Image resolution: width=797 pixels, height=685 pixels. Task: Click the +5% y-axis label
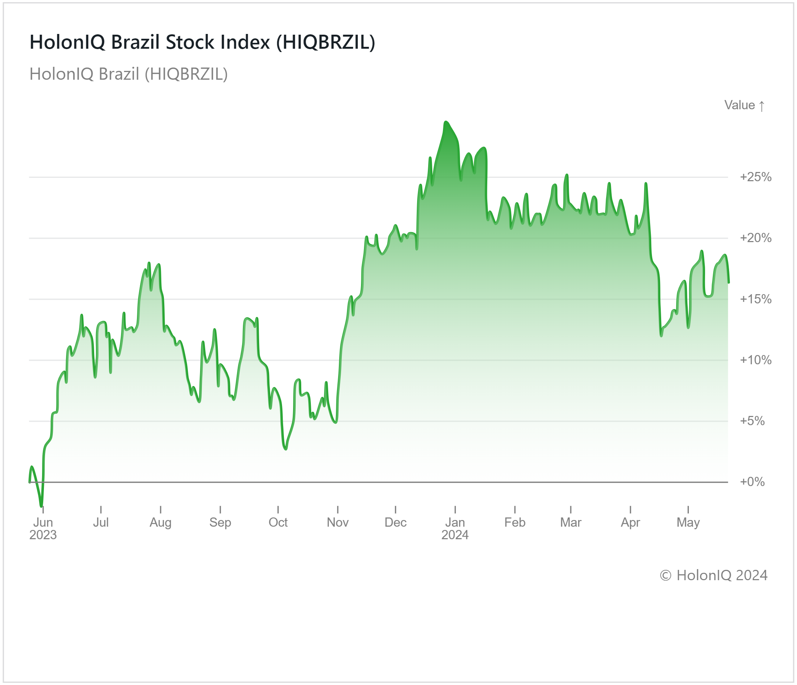click(x=753, y=421)
